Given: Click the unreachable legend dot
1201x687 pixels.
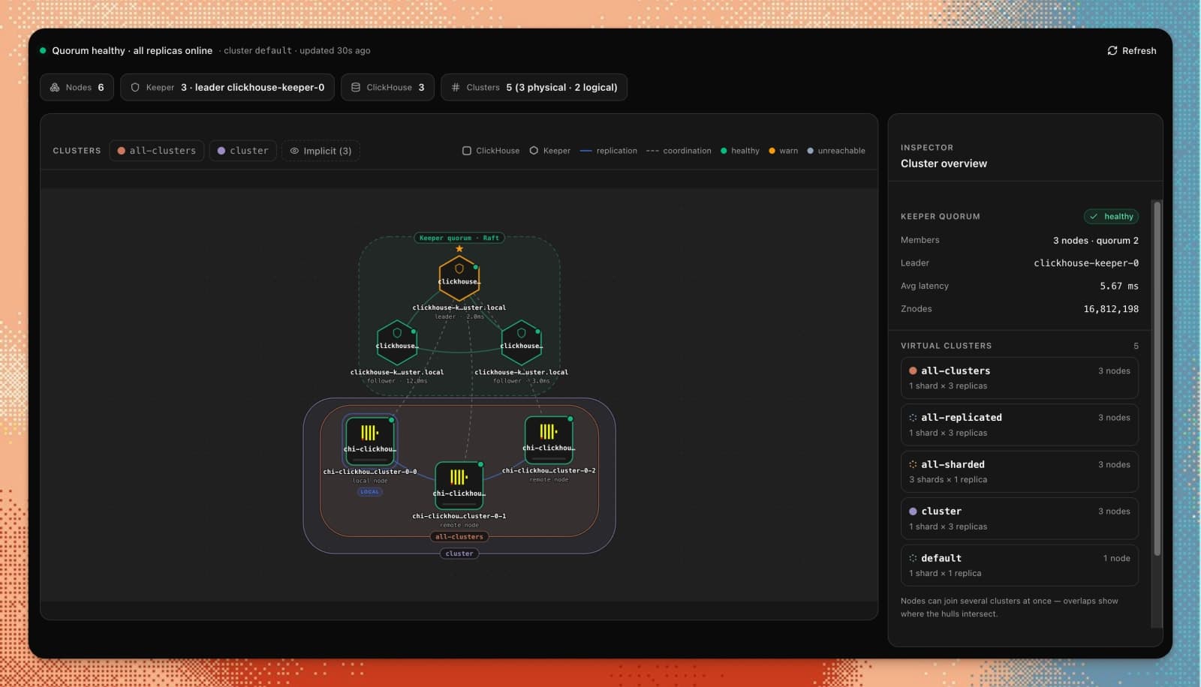Looking at the screenshot, I should pyautogui.click(x=810, y=151).
